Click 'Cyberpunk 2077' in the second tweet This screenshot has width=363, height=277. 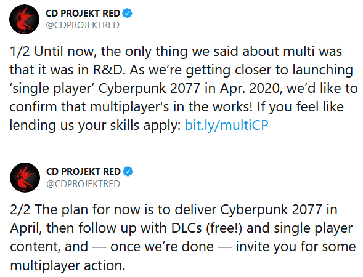pyautogui.click(x=271, y=210)
